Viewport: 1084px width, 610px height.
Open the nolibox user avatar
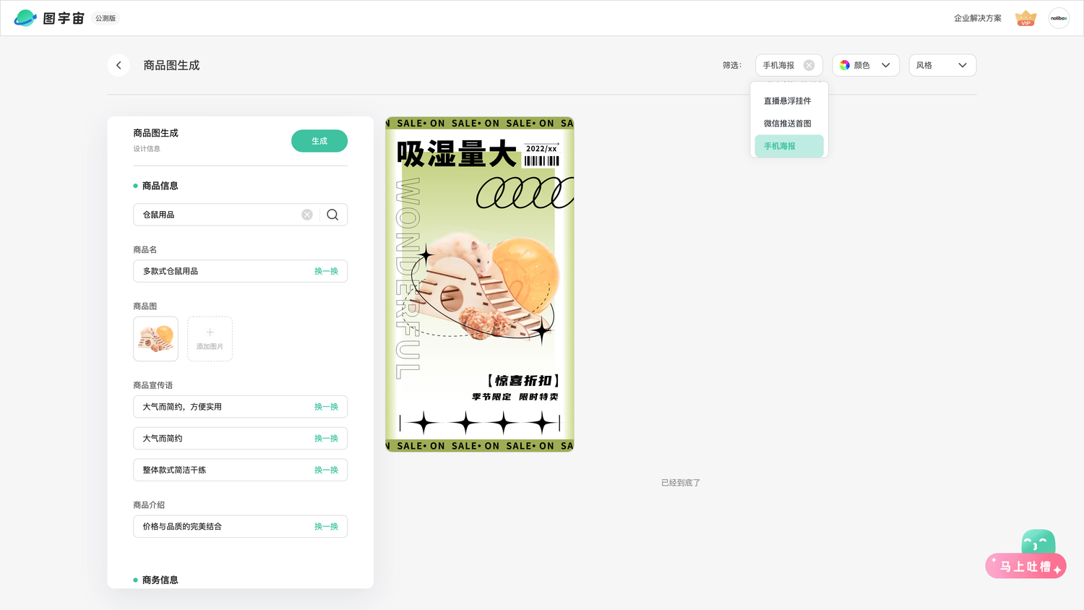pyautogui.click(x=1059, y=18)
